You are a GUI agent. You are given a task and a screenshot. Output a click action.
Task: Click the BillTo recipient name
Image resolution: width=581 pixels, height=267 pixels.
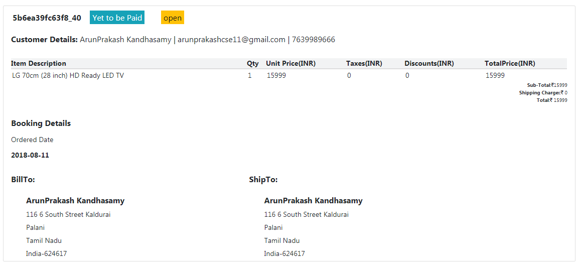point(75,201)
